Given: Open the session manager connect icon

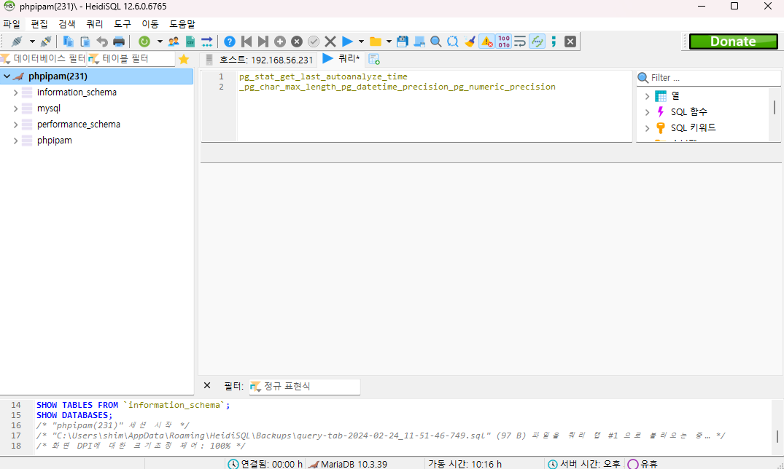Looking at the screenshot, I should pos(17,42).
